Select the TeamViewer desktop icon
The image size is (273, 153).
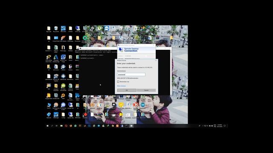click(x=107, y=29)
